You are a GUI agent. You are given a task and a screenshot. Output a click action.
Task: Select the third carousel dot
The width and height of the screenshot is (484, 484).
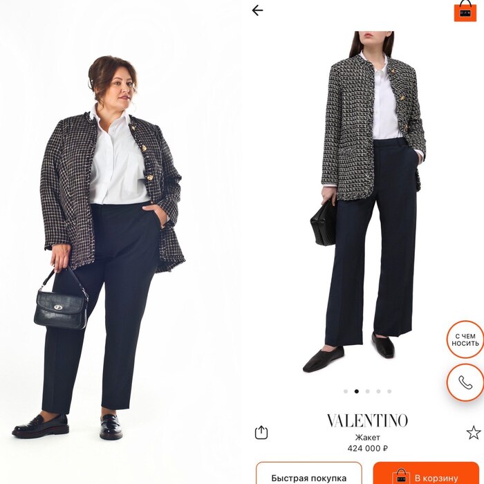367,391
